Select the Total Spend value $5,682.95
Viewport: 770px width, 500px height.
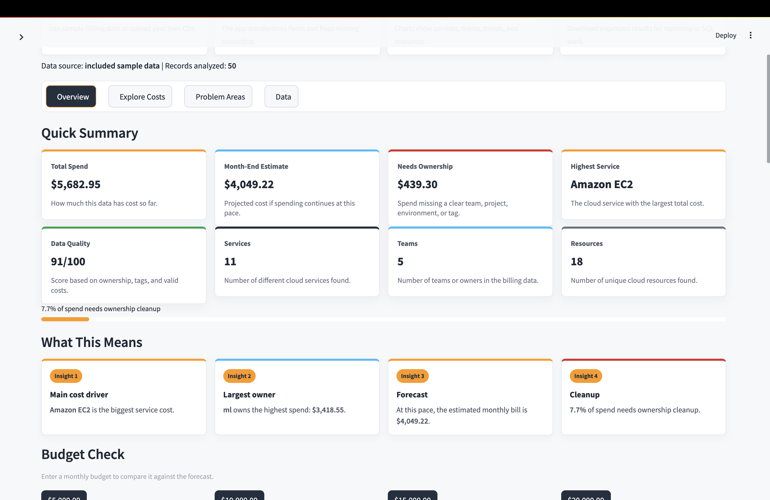pyautogui.click(x=76, y=184)
